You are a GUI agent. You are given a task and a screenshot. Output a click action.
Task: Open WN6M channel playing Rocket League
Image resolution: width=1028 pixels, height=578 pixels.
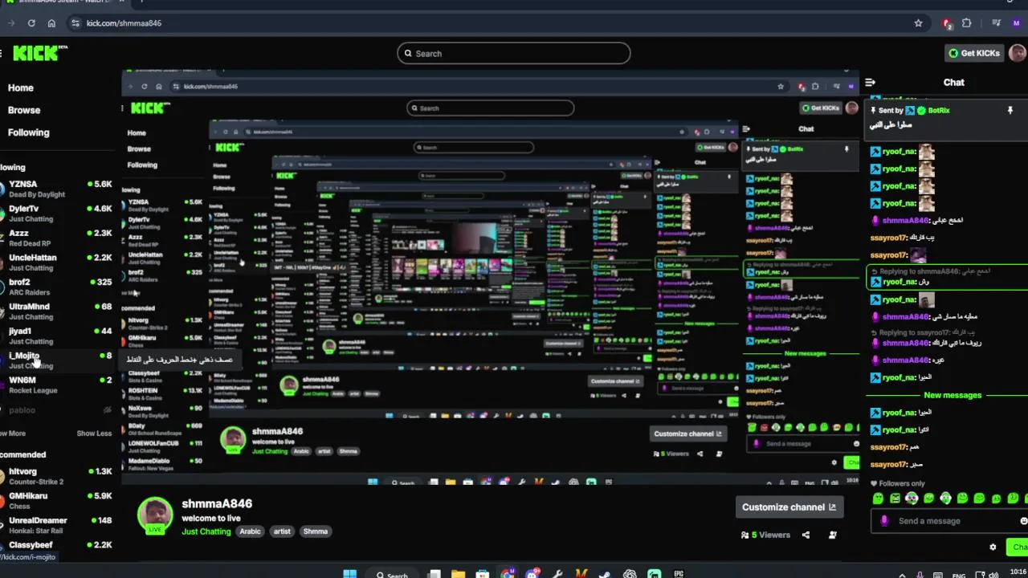point(56,385)
